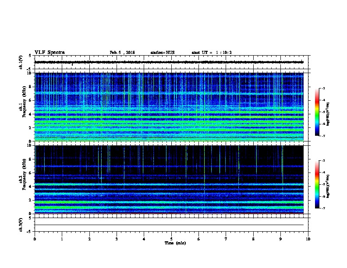Screen dimensions: 347x268
Task: Click the ch.1 color bar log(PSD) label
Action: point(328,114)
